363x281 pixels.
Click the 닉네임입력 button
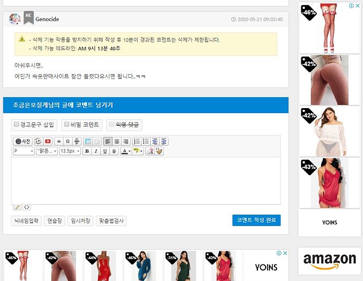[x=26, y=221]
